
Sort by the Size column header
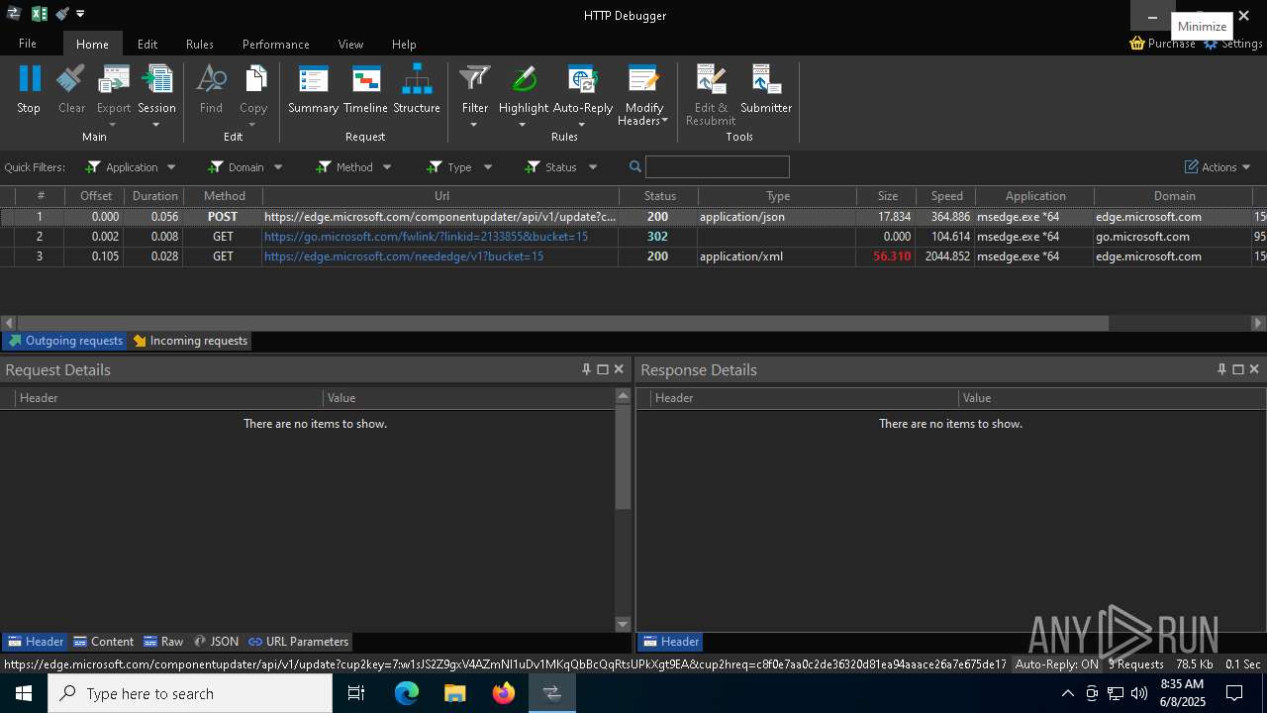(887, 196)
